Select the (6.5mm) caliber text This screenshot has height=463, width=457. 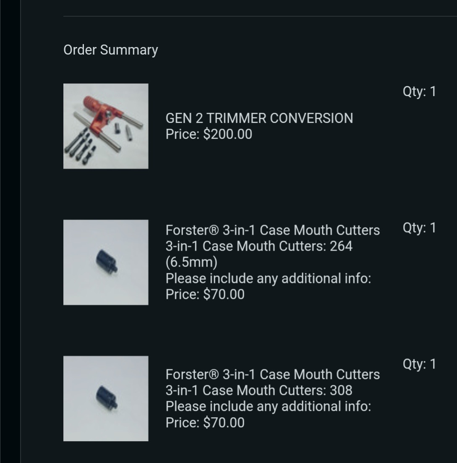pos(191,262)
